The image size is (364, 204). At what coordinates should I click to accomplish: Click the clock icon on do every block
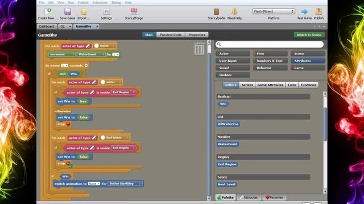click(x=86, y=66)
